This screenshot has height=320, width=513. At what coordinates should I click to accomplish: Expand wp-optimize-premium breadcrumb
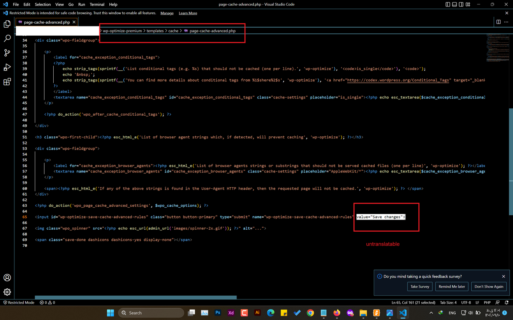[x=122, y=31]
